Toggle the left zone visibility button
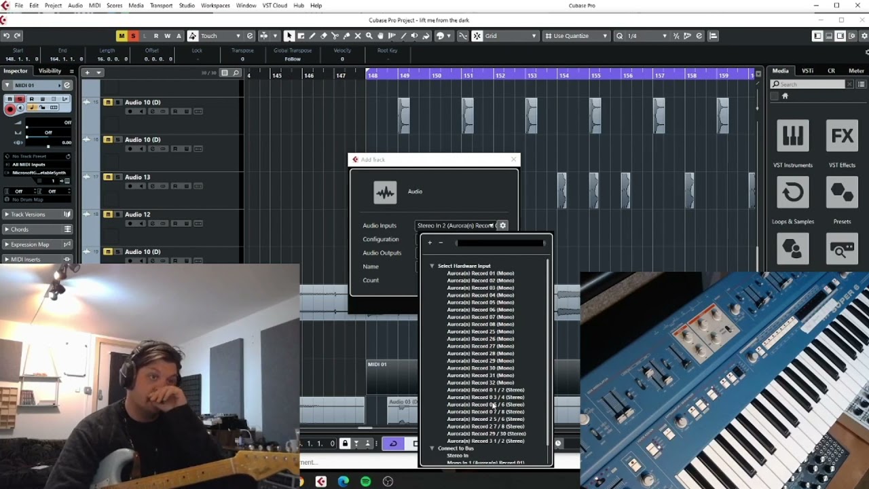Viewport: 869px width, 489px height. (817, 36)
